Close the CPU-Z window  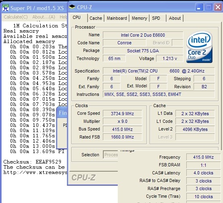coord(218,7)
